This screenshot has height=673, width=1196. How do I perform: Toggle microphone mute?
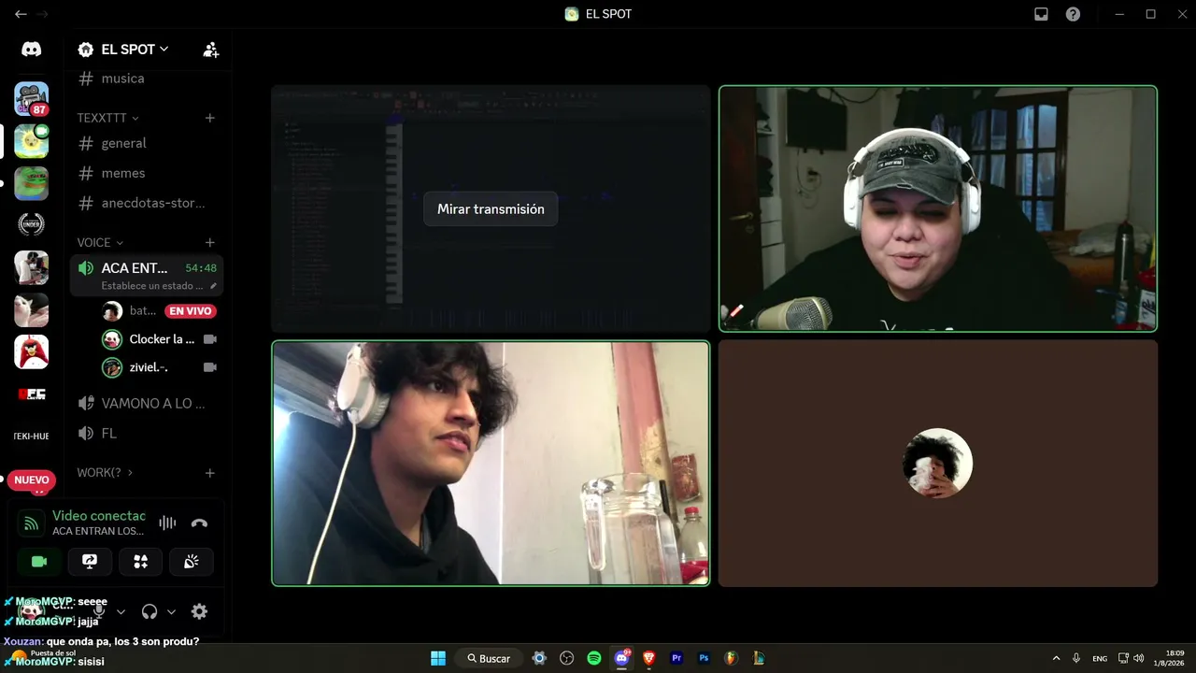[99, 612]
